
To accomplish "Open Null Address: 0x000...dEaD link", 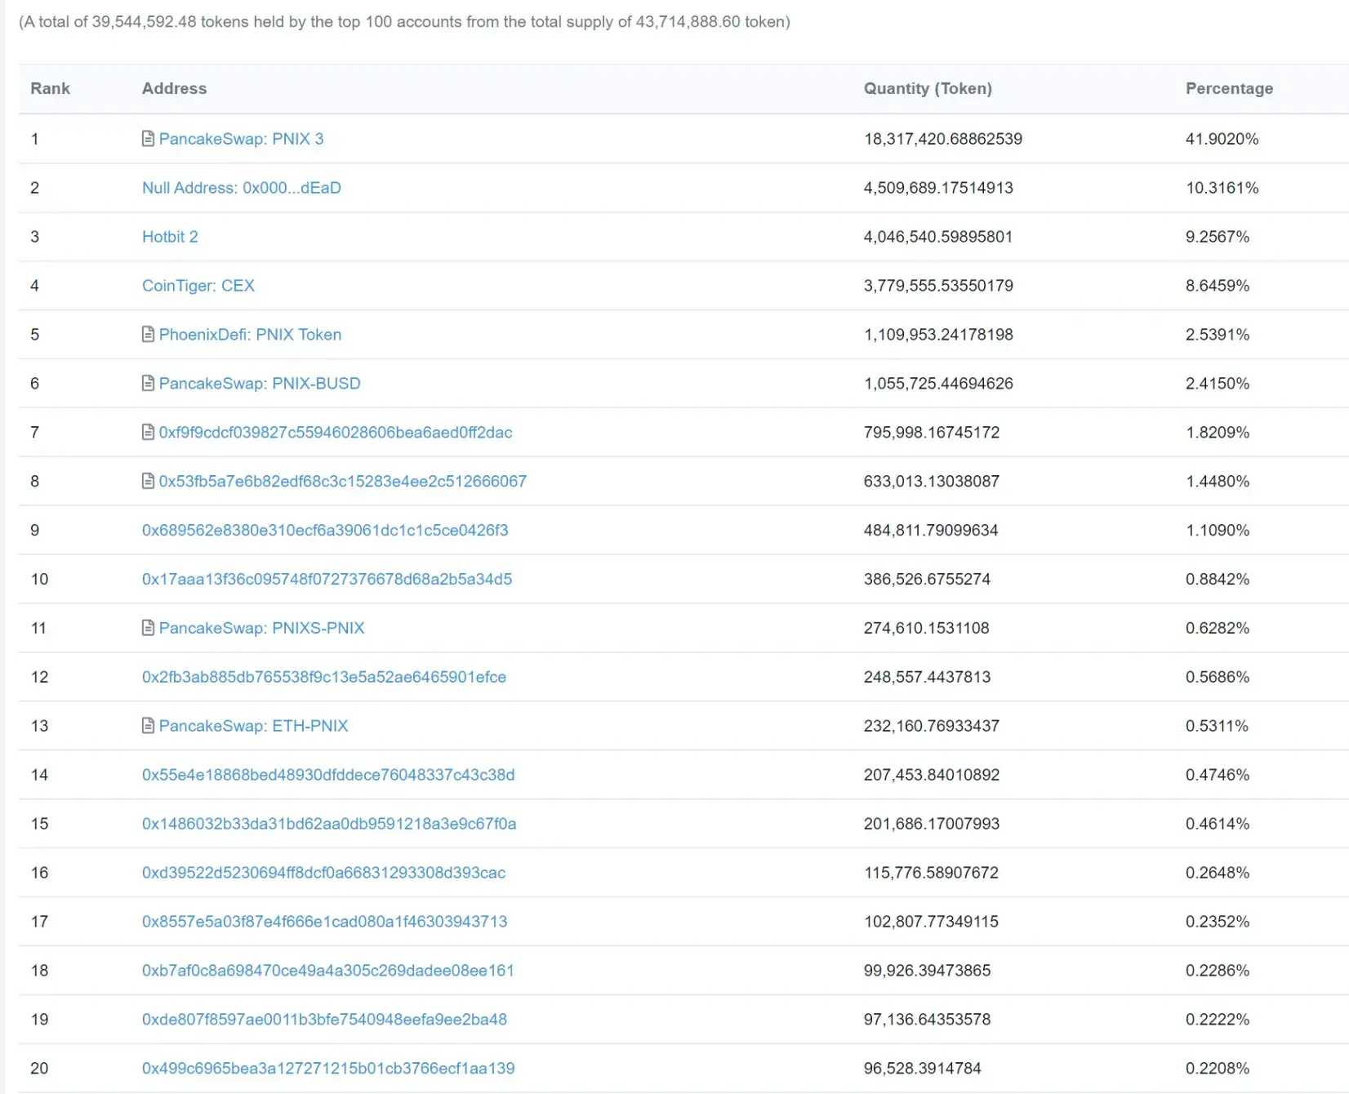I will tap(242, 188).
